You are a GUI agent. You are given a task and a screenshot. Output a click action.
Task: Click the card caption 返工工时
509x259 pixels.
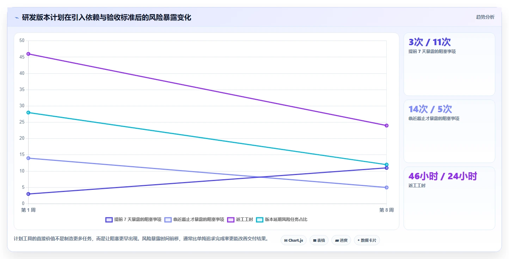[417, 186]
